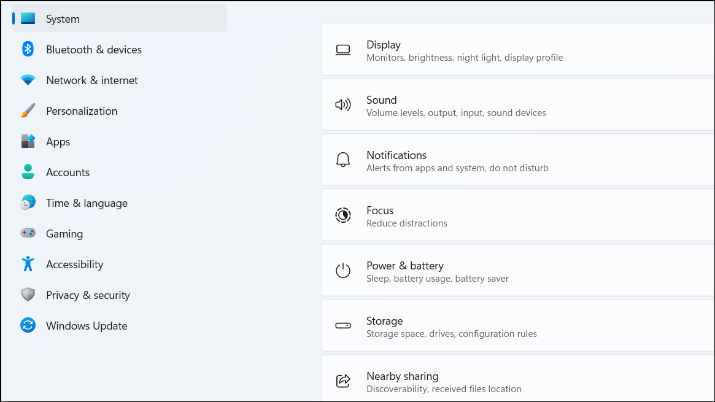Open the Storage settings card
Image resolution: width=715 pixels, height=402 pixels.
point(518,325)
